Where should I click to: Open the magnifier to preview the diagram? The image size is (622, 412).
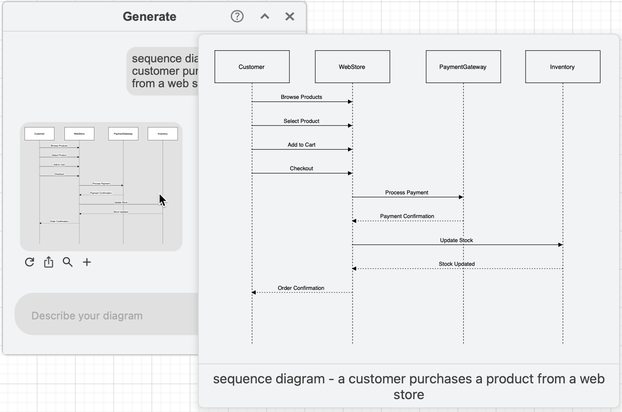[68, 262]
